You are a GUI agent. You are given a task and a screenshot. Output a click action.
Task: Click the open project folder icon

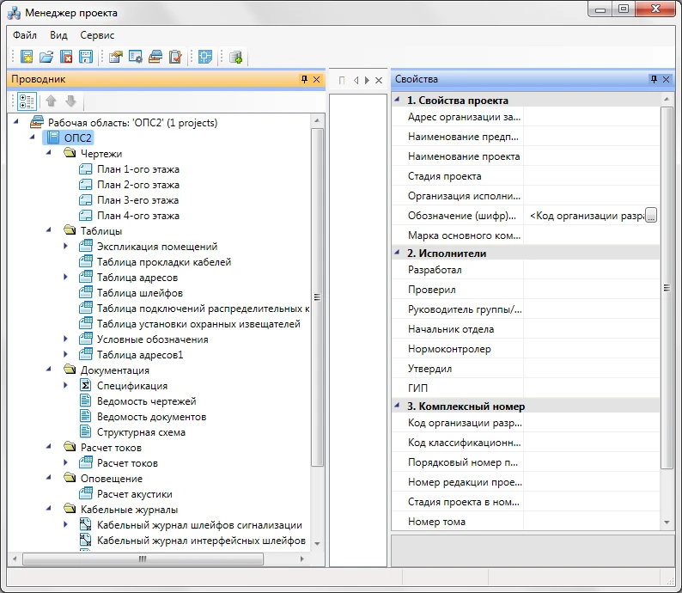tap(46, 58)
